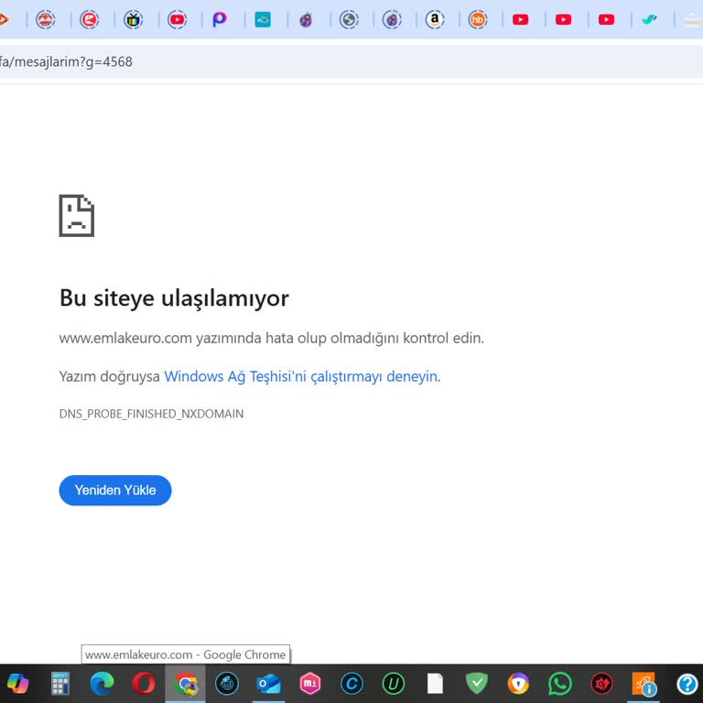Open the purple berry bookmark without circle
This screenshot has height=703, width=703.
(306, 20)
